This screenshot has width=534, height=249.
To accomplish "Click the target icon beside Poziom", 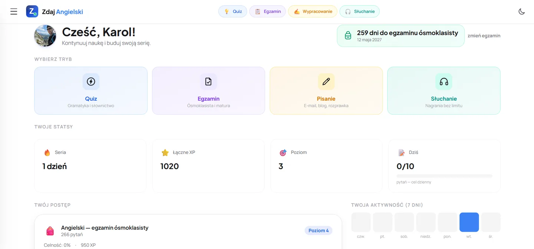I will point(283,152).
